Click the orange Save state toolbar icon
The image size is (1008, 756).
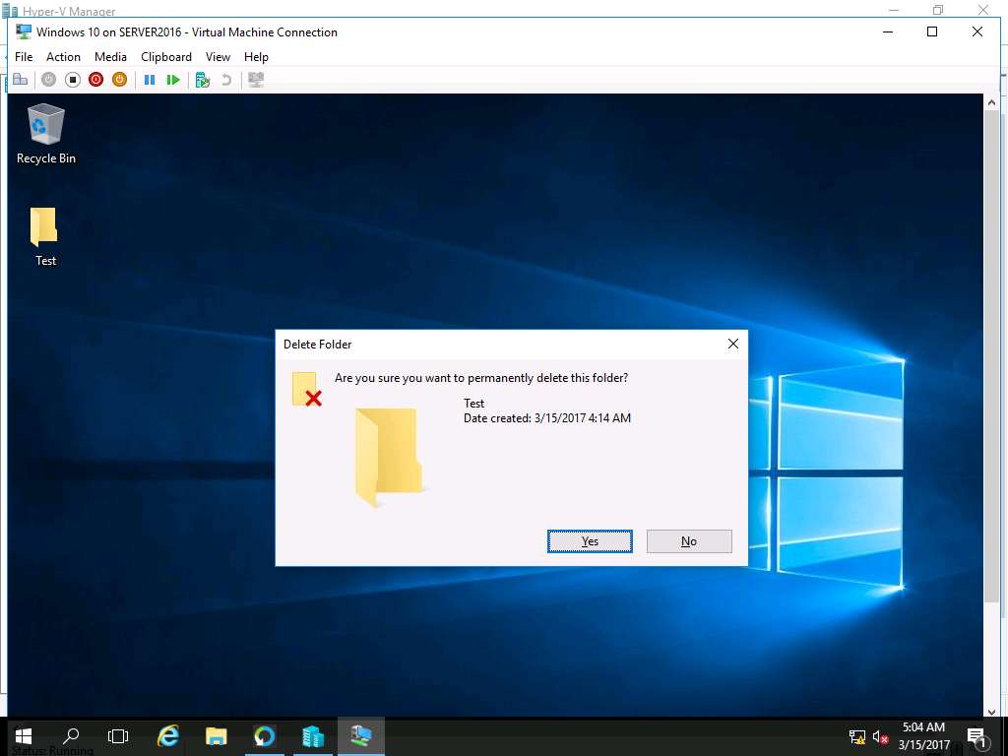point(119,80)
